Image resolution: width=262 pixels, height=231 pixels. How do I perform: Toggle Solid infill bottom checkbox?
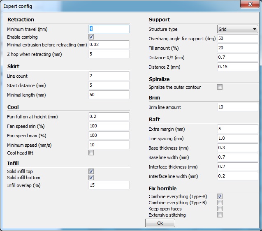(91, 178)
